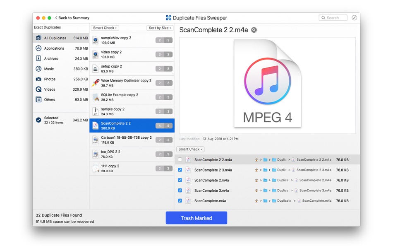Click the Videos QuickTime icon
This screenshot has width=393, height=246.
(38, 89)
